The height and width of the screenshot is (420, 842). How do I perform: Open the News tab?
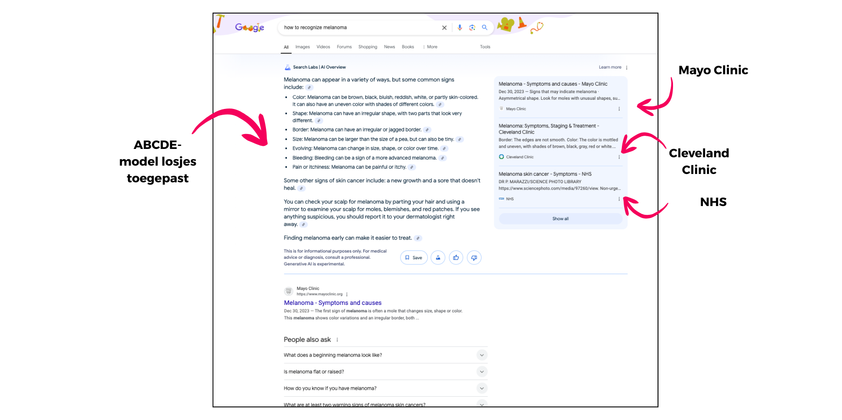[x=389, y=47]
